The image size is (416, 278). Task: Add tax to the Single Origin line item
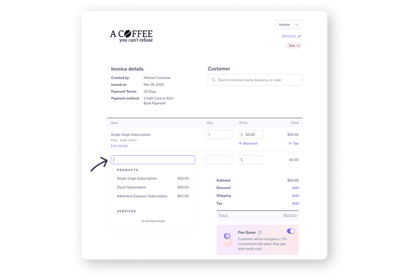point(293,143)
